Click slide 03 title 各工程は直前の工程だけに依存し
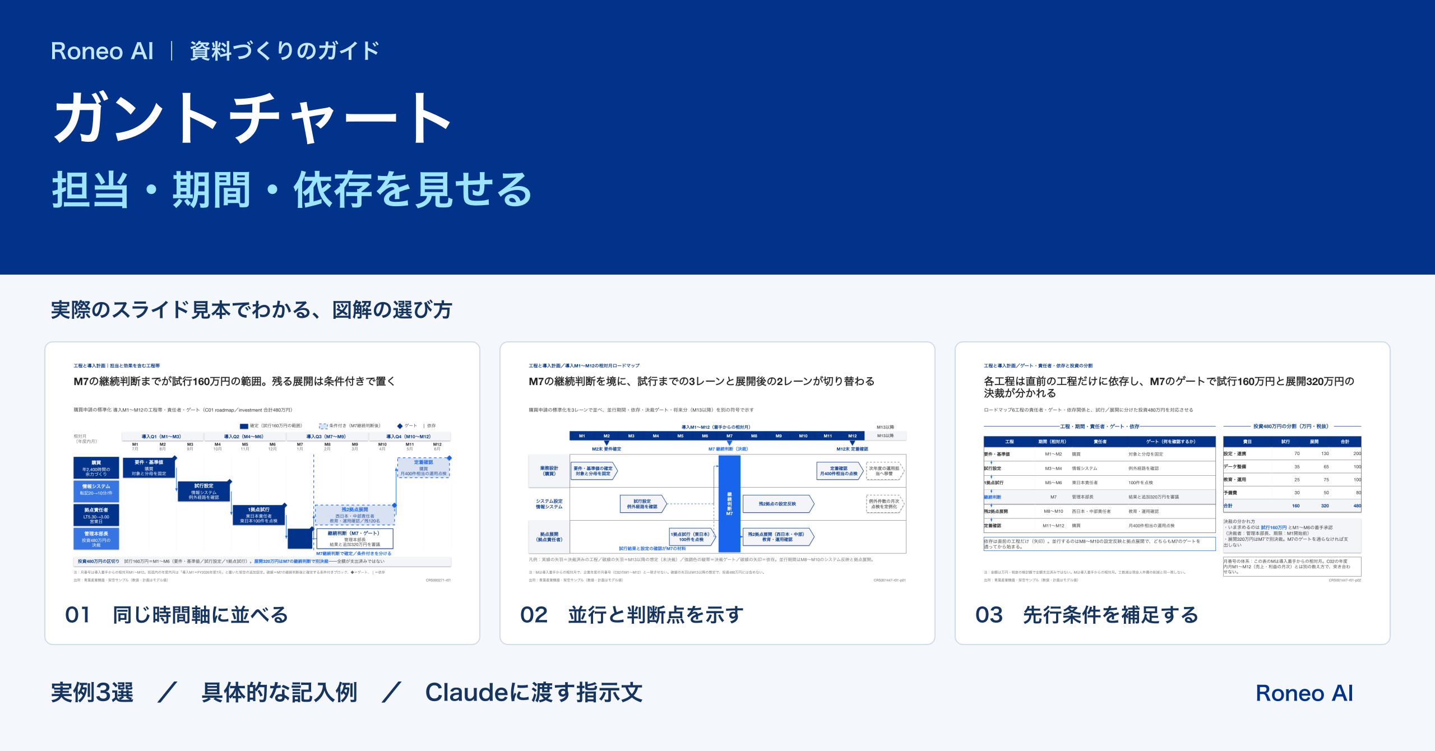Screen dimensions: 1435x751 coord(1169,387)
